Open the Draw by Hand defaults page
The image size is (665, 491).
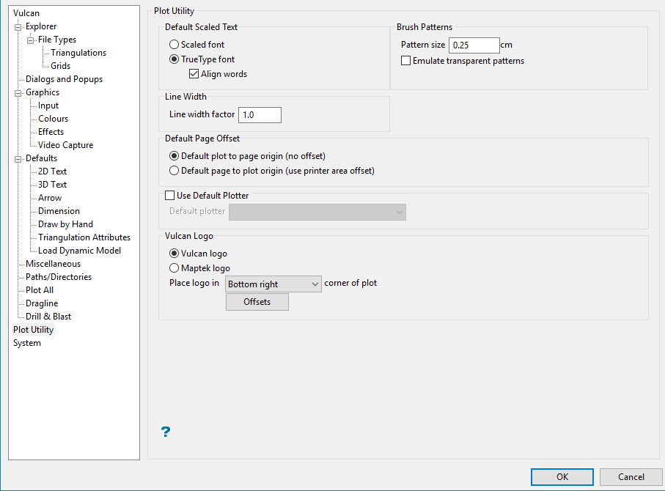(65, 224)
